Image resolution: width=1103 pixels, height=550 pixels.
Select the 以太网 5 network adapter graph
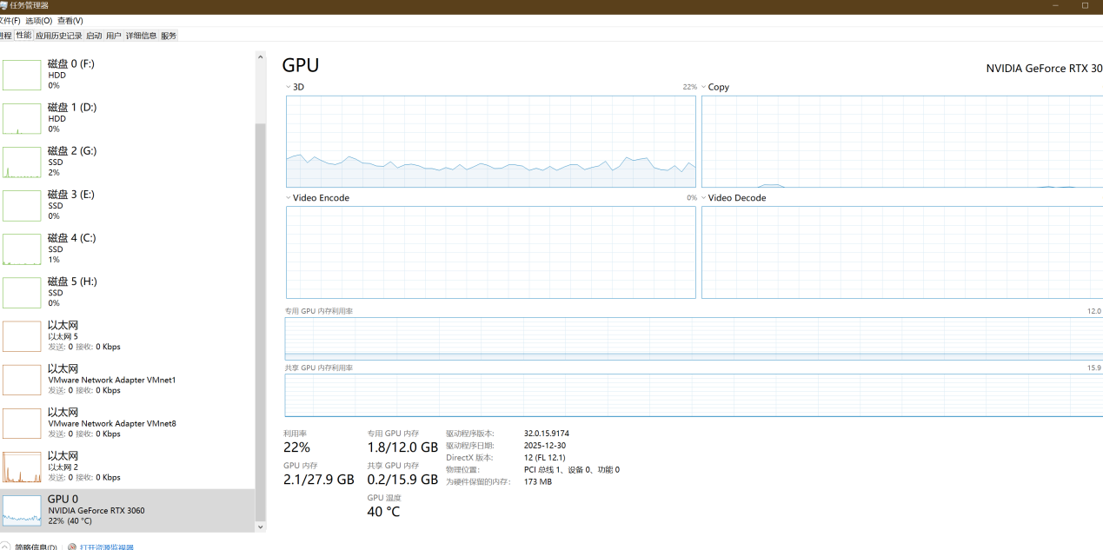[22, 336]
